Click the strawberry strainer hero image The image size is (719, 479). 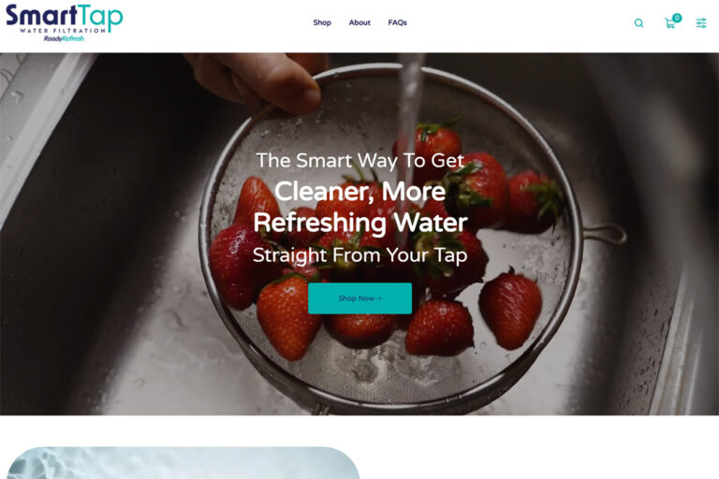click(359, 234)
